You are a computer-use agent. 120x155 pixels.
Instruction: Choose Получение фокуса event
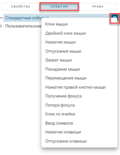[79, 96]
